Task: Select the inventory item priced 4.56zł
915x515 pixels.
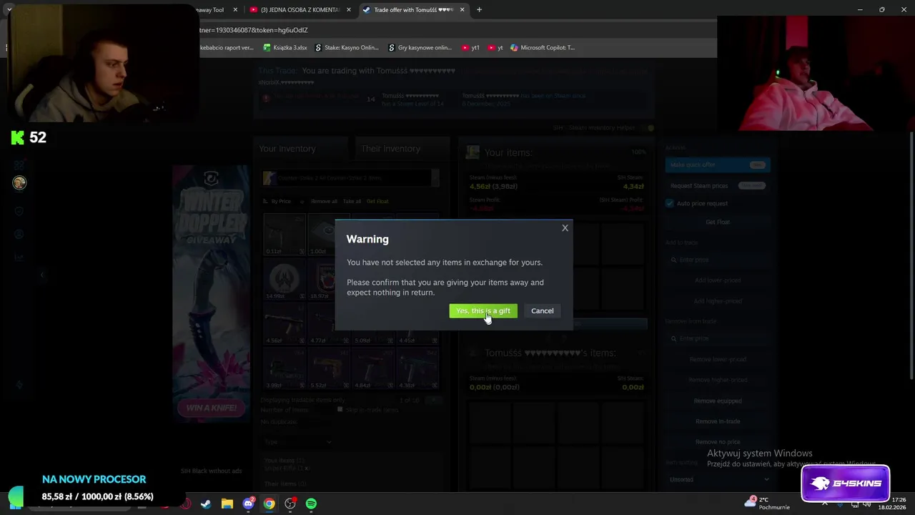Action: (285, 323)
